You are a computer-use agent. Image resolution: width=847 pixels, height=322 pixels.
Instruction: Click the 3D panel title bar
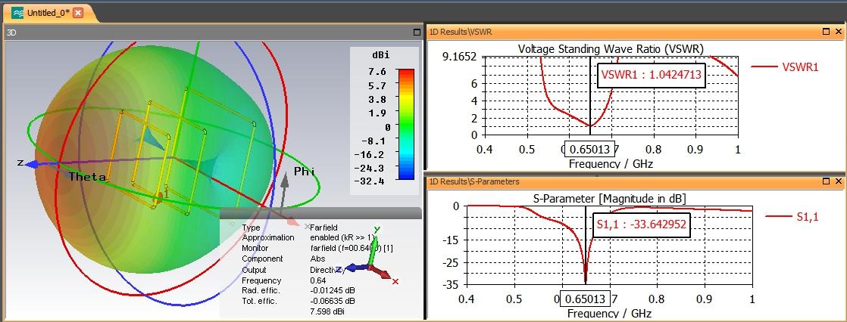coord(213,33)
